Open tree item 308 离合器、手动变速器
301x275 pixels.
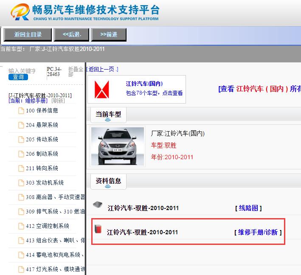(x=55, y=197)
